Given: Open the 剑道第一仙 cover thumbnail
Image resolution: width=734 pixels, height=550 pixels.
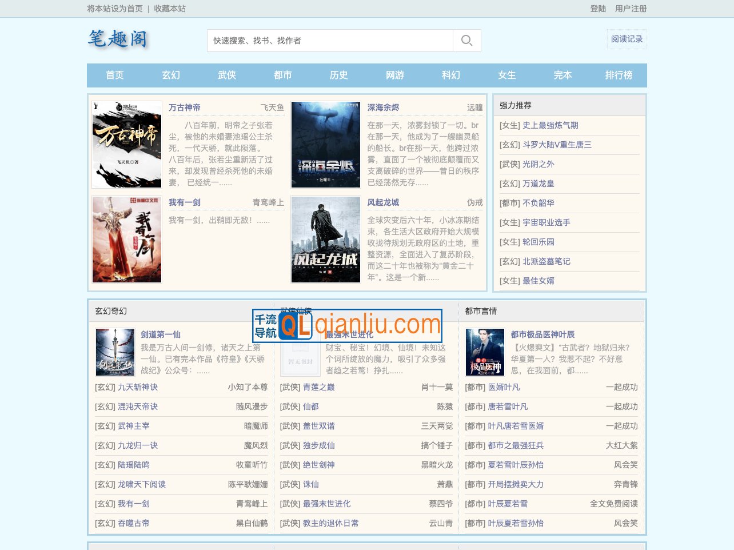Looking at the screenshot, I should pos(115,352).
